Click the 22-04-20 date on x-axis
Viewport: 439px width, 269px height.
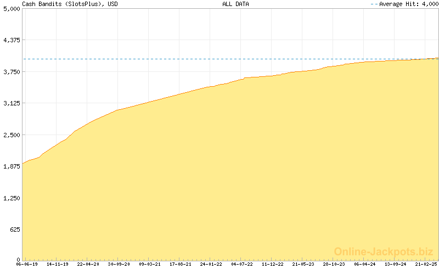88,264
